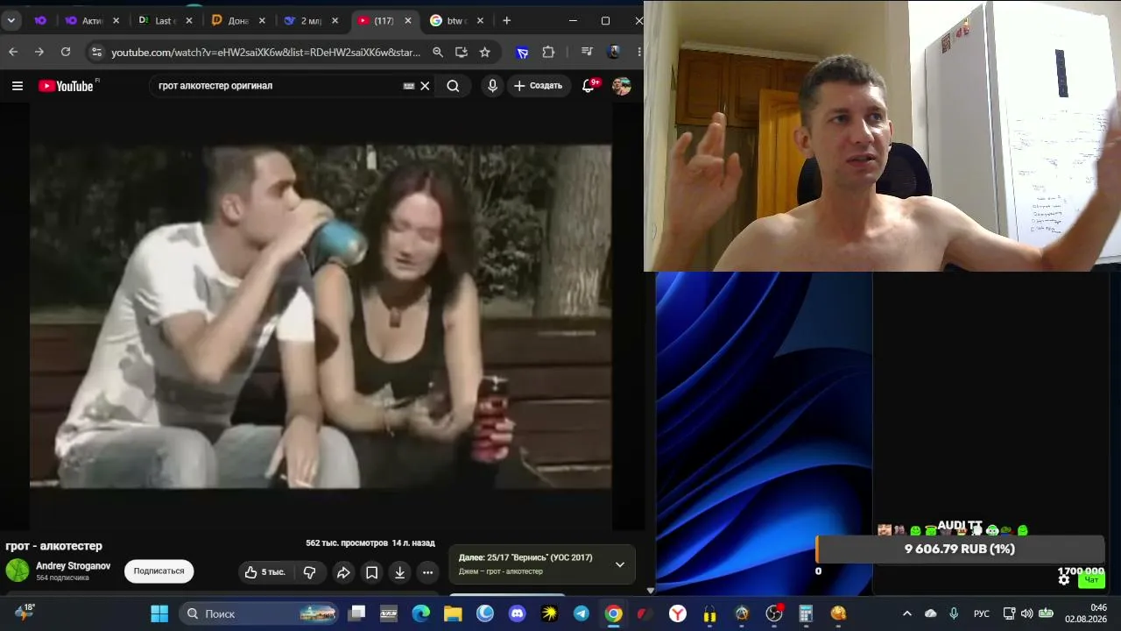Screen dimensions: 1121x631
Task: Open File Explorer from the taskbar
Action: (453, 613)
